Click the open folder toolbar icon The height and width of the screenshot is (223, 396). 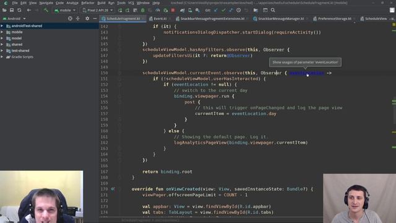(x=4, y=11)
